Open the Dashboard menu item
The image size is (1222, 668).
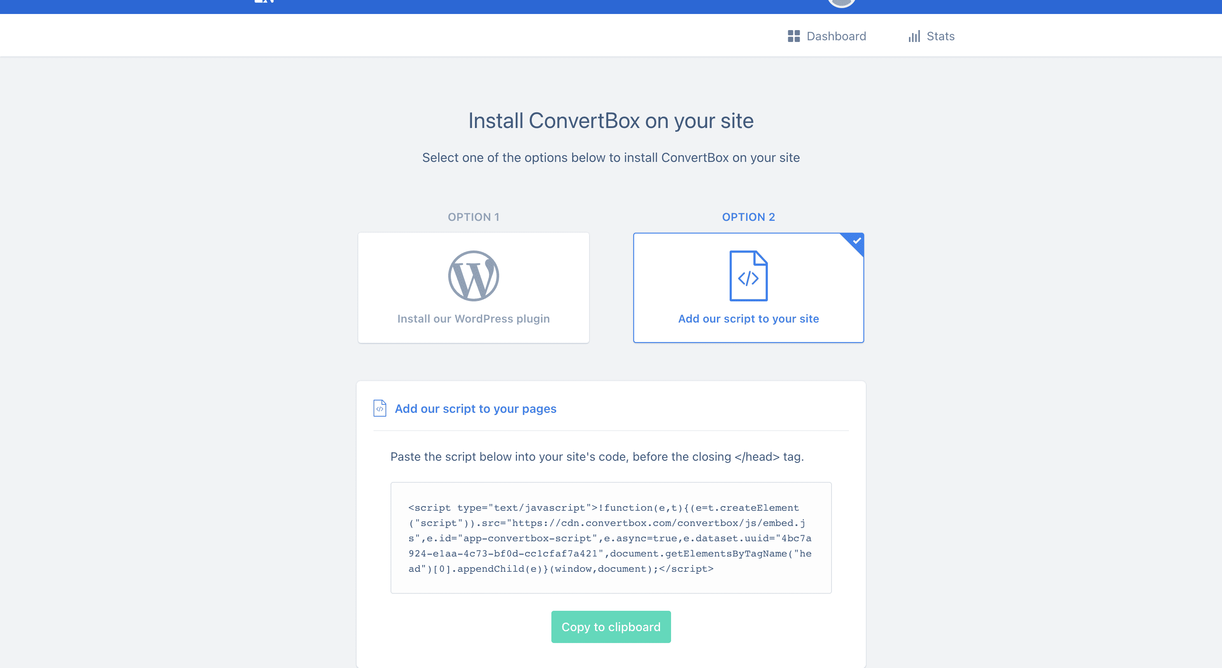point(827,36)
